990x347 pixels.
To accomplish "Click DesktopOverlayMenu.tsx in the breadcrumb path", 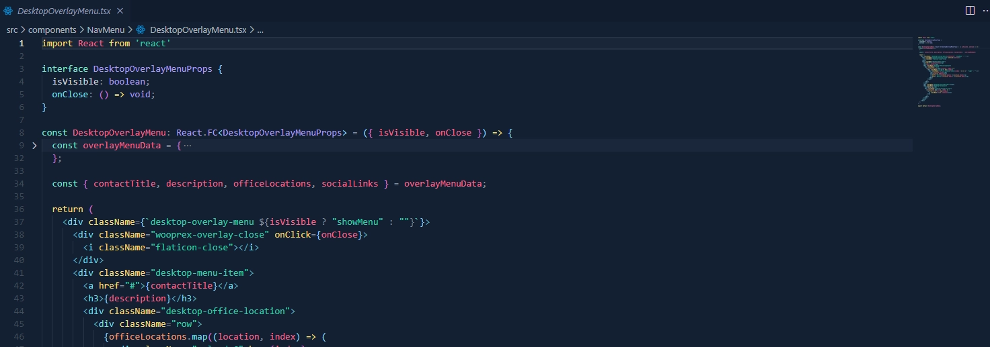I will click(x=198, y=30).
